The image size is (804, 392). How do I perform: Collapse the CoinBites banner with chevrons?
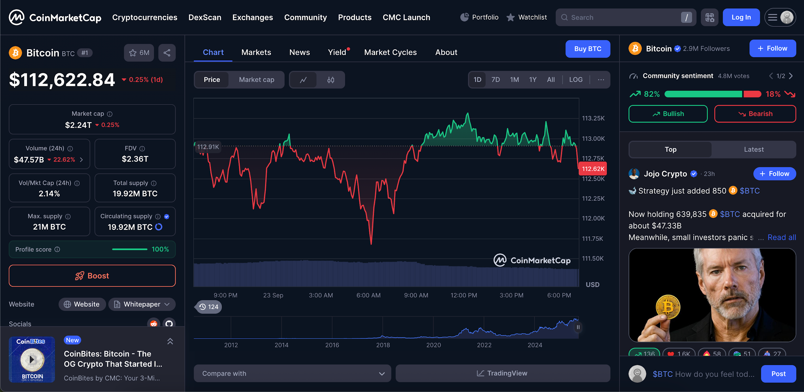tap(170, 341)
